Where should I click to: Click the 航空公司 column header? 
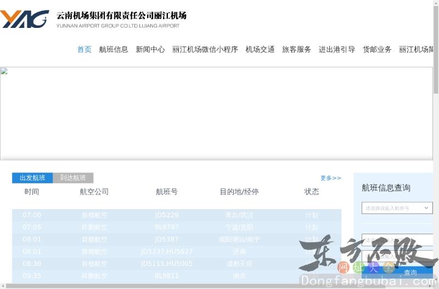(x=94, y=192)
